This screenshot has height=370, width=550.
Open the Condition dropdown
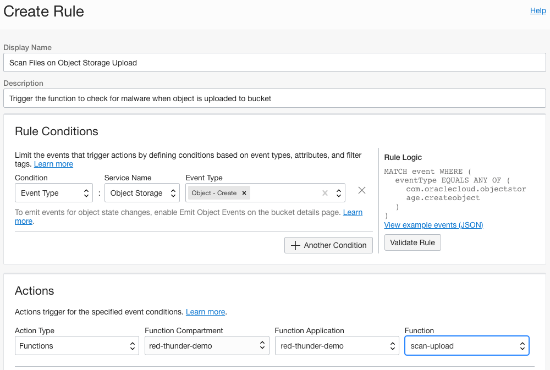pos(53,193)
